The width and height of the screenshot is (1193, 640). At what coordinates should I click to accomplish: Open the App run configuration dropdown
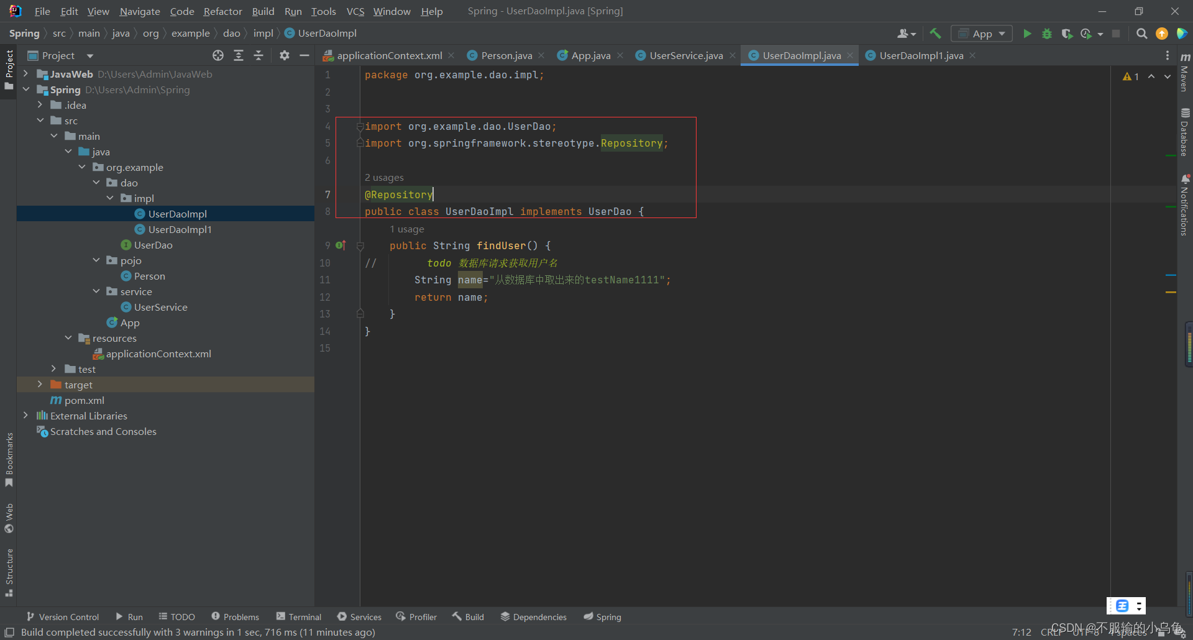tap(982, 34)
